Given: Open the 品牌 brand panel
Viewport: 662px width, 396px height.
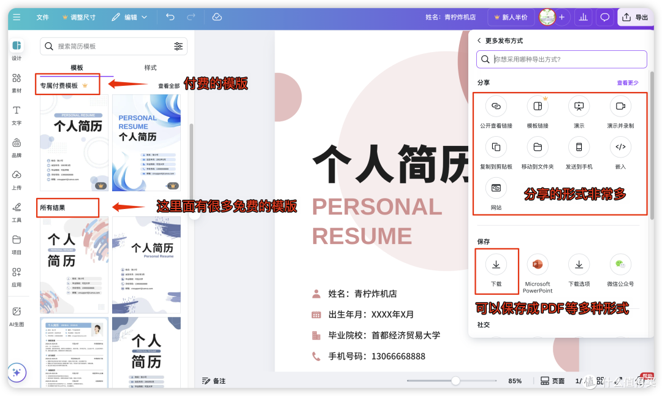Looking at the screenshot, I should pos(17,147).
